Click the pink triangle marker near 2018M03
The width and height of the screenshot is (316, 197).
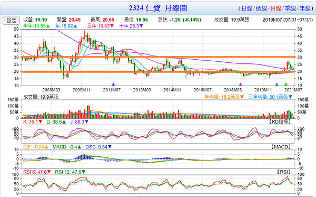pos(240,85)
